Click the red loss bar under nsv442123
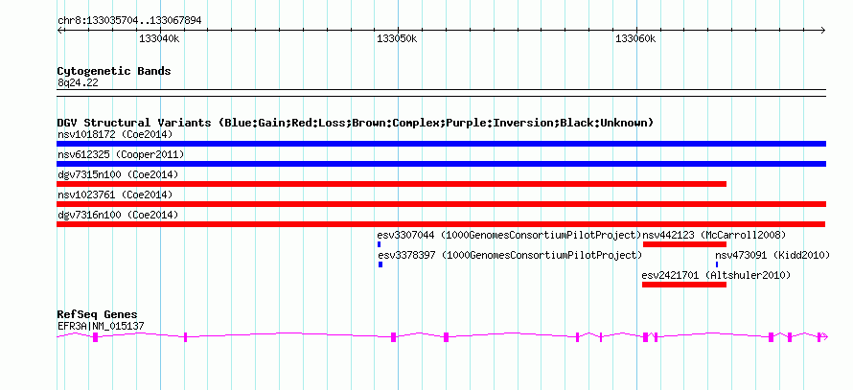The height and width of the screenshot is (390, 853). click(x=684, y=244)
